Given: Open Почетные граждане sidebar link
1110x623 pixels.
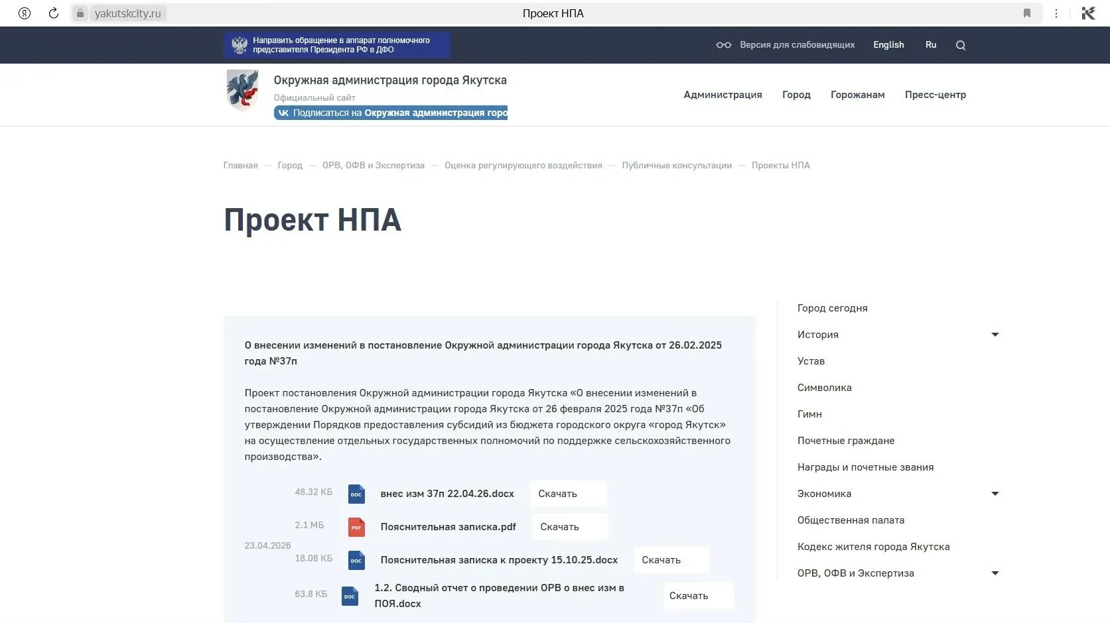Looking at the screenshot, I should pyautogui.click(x=846, y=441).
